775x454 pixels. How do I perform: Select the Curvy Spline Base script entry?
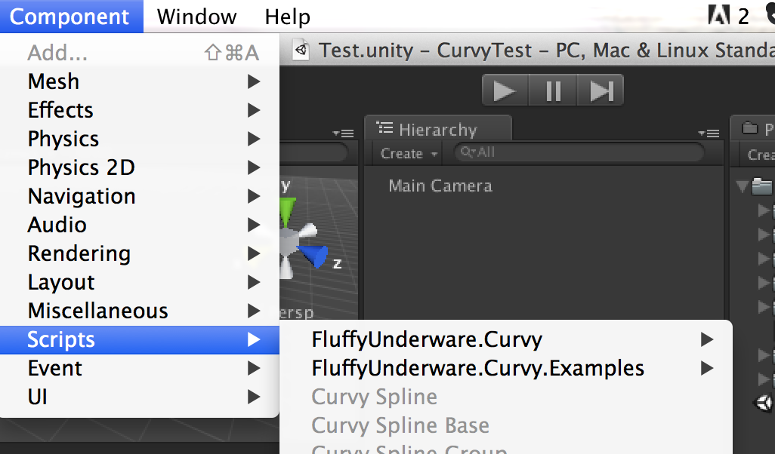click(506, 425)
